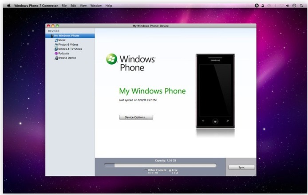Click the Last synced on 1/18/11 text
Image resolution: width=308 pixels, height=195 pixels.
click(x=138, y=100)
